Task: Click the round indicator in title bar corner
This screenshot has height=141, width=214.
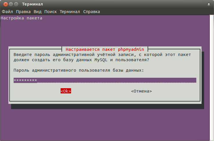Action: [209, 4]
